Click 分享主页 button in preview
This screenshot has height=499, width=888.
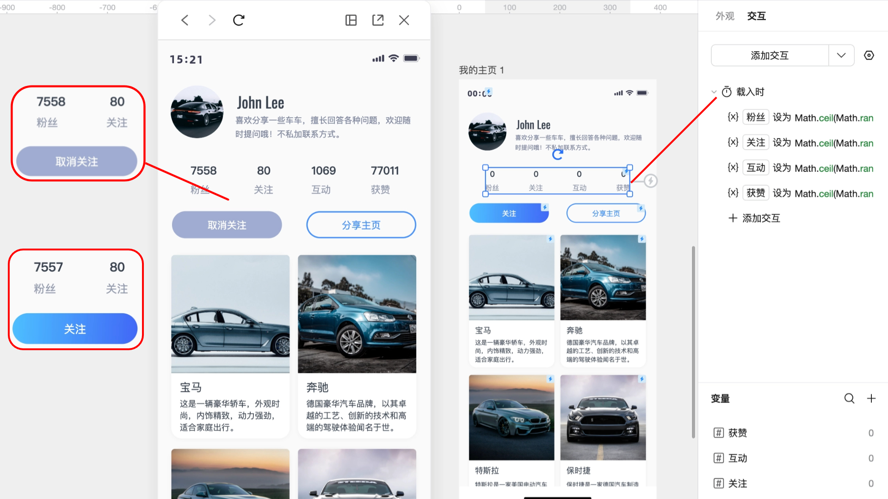point(361,225)
